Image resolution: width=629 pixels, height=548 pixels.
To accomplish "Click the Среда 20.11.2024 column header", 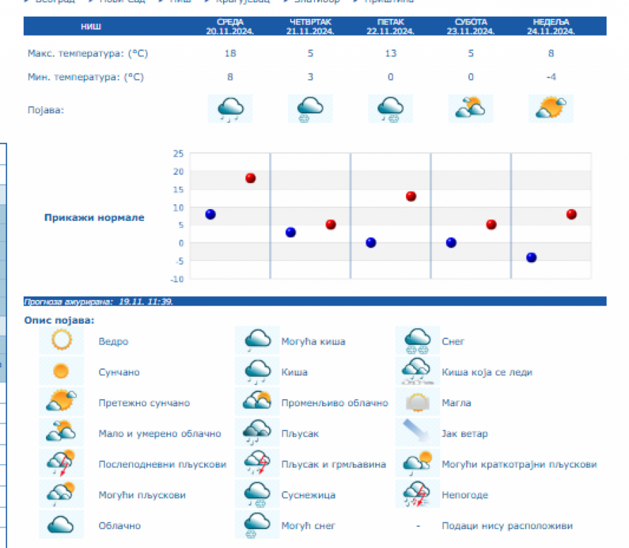I will (x=230, y=27).
